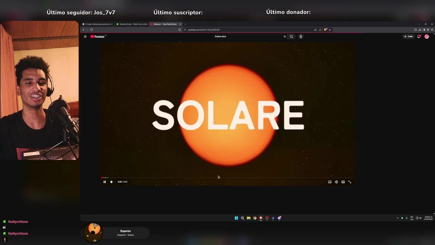435x245 pixels.
Task: Go forward in the browser
Action: click(87, 30)
